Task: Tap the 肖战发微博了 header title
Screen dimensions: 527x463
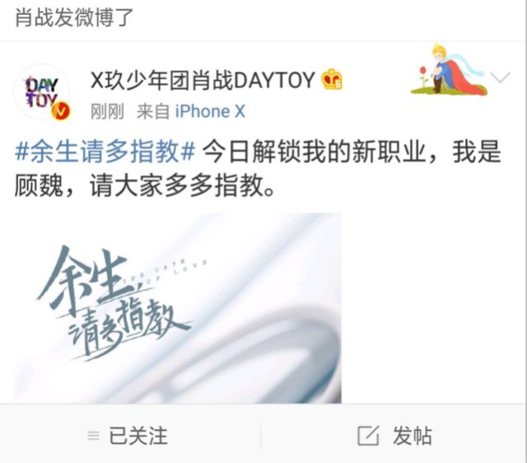Action: 74,17
